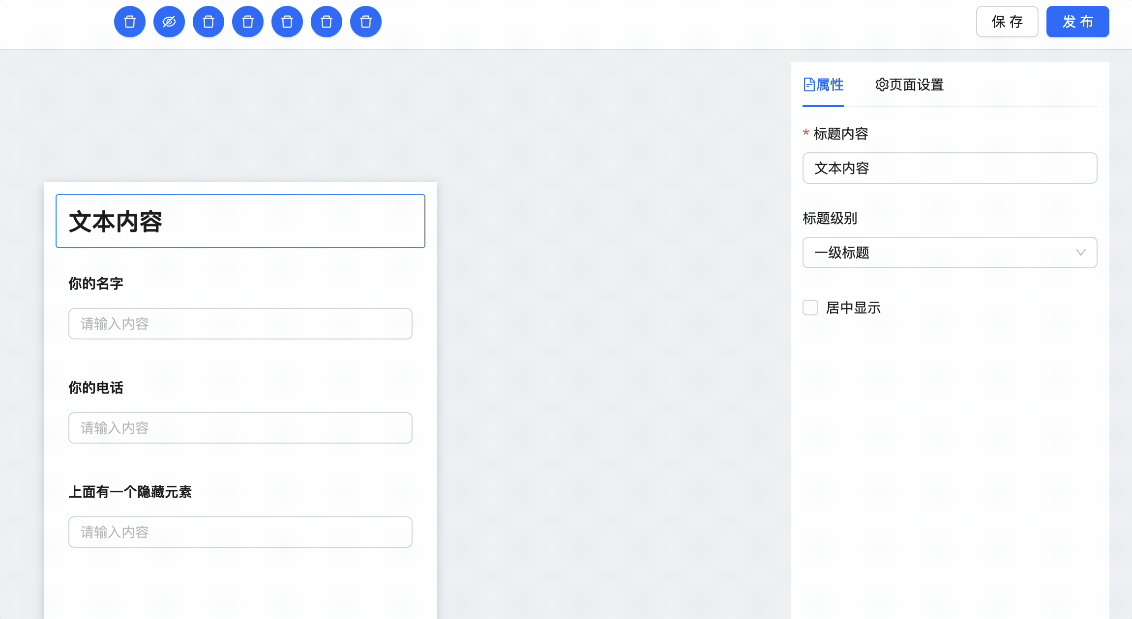Click the input under 你的名字
1132x619 pixels.
(240, 324)
